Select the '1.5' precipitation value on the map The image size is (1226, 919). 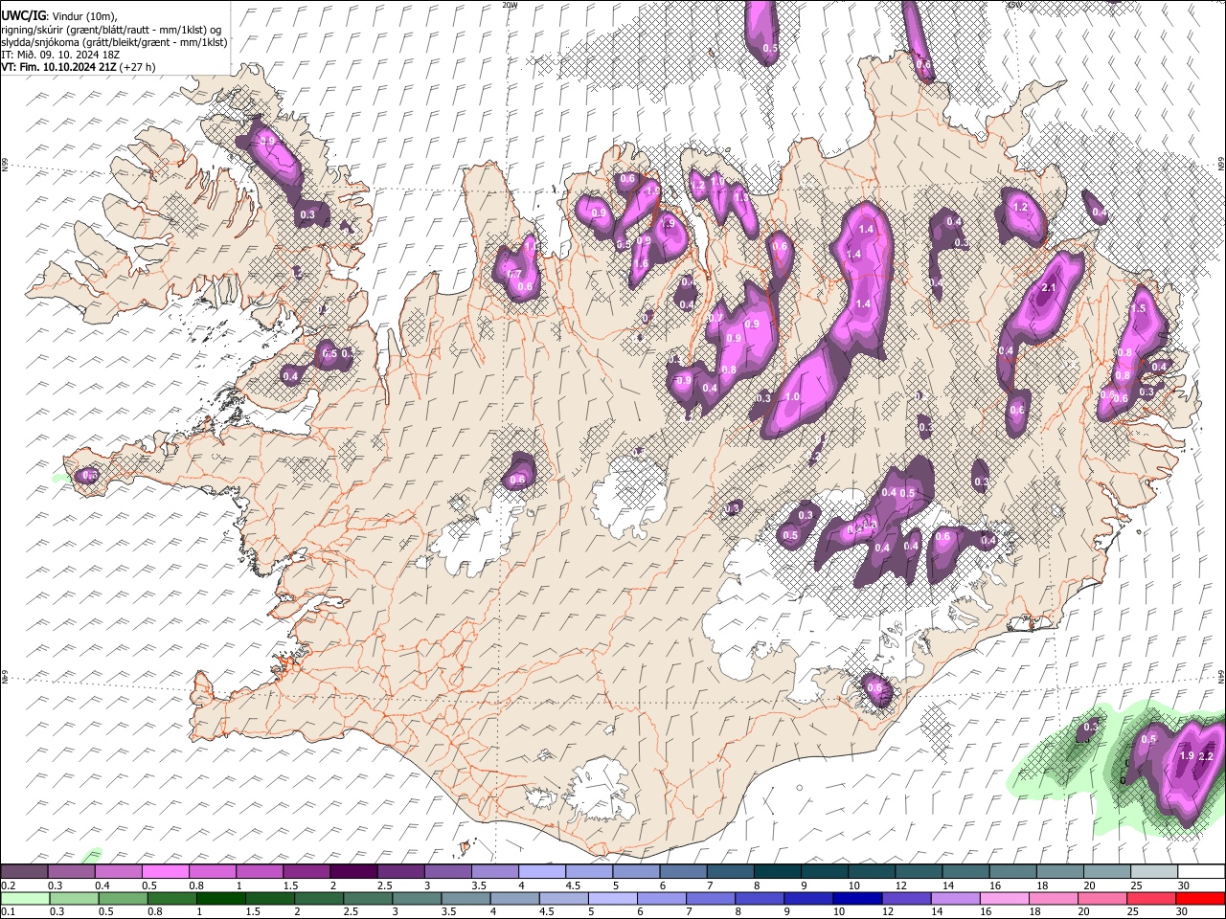pyautogui.click(x=1138, y=309)
